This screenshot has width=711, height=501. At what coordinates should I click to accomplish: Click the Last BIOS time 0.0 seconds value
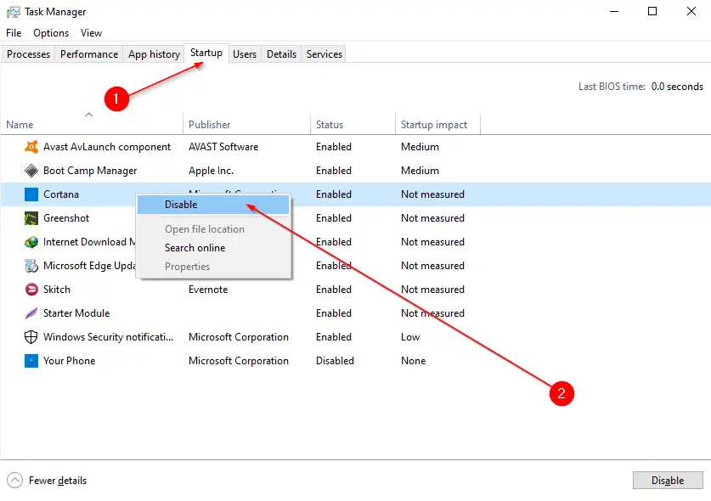point(677,87)
